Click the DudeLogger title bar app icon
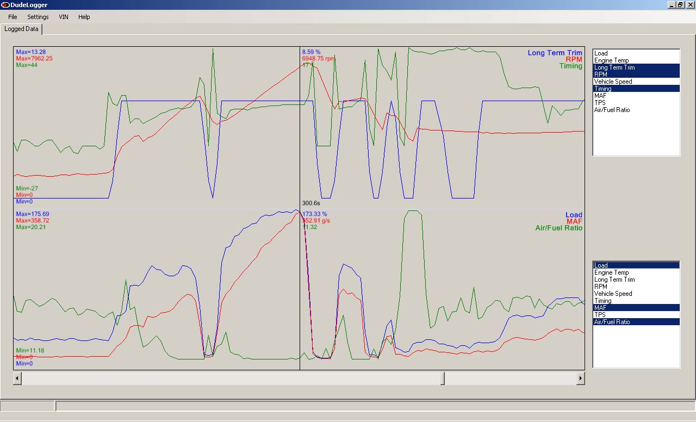Image resolution: width=696 pixels, height=422 pixels. [x=5, y=5]
